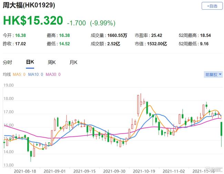Select the 日K chart tab
224x174 pixels.
[x=30, y=62]
